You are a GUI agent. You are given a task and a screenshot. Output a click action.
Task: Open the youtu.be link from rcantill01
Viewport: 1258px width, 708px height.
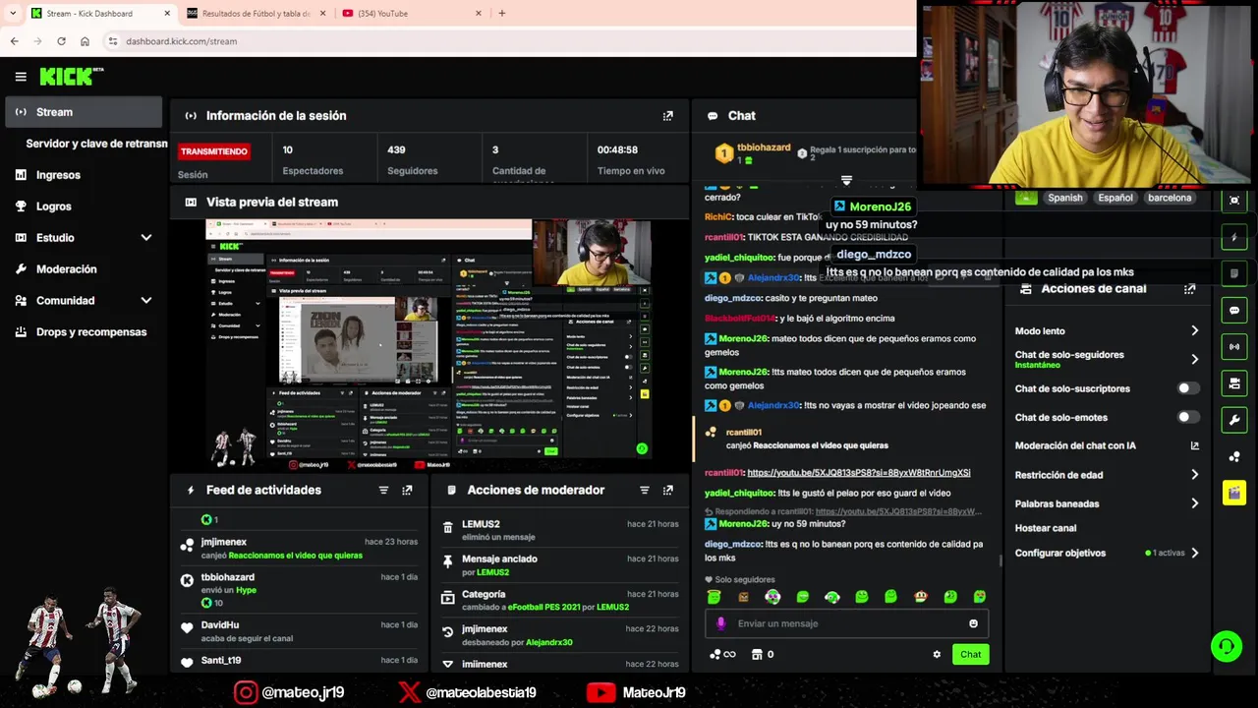(859, 473)
